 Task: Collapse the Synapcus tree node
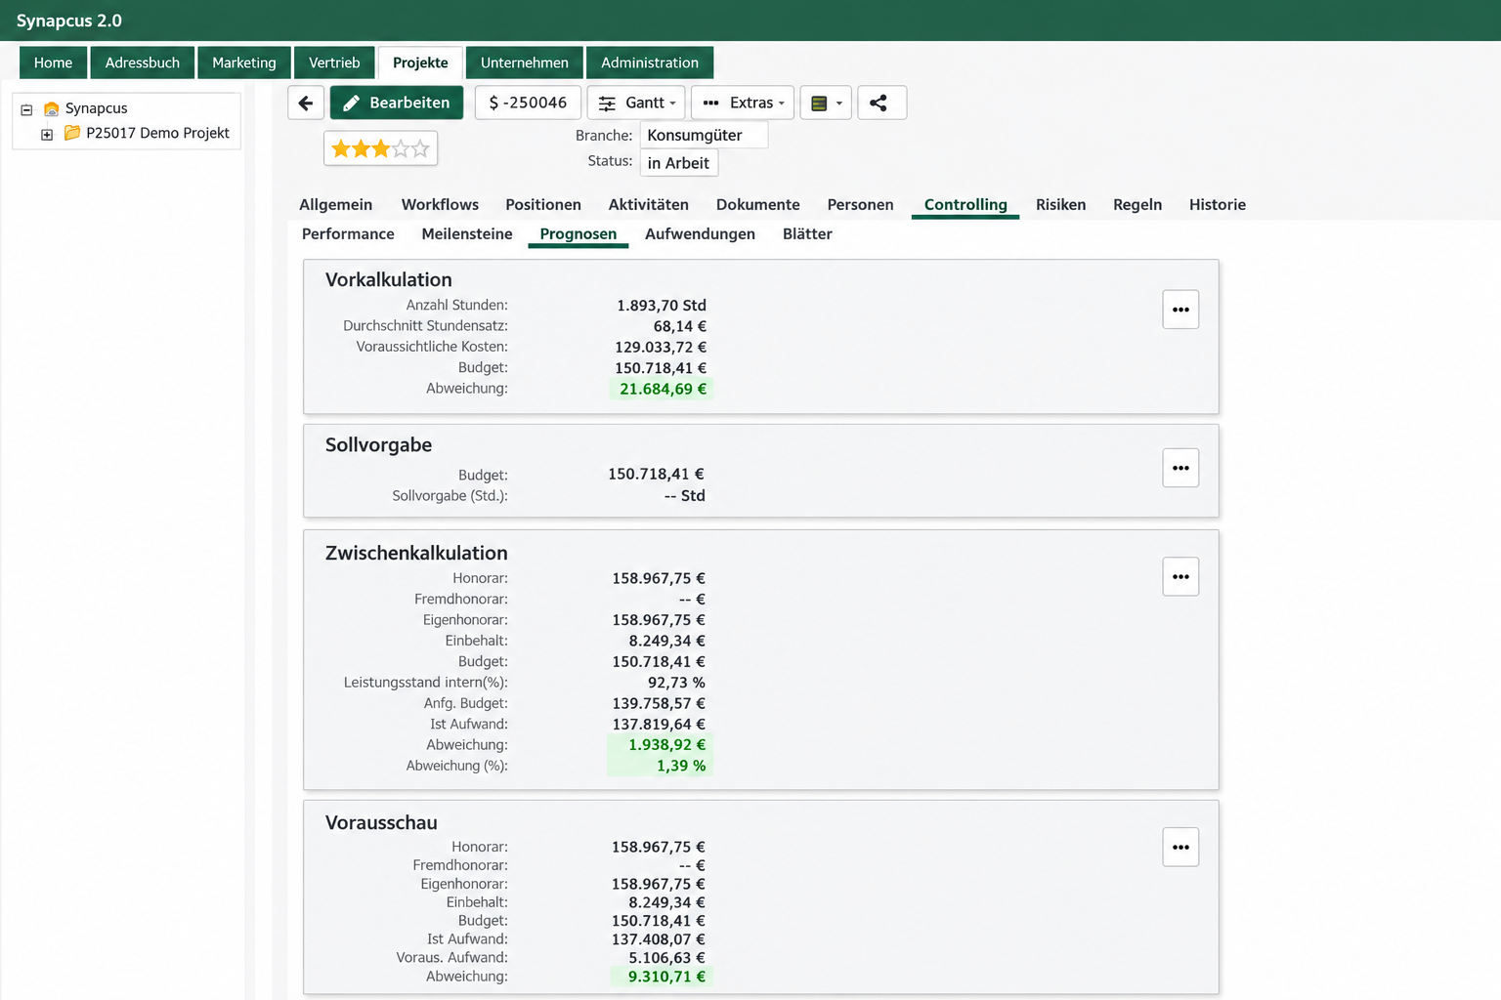pos(26,109)
